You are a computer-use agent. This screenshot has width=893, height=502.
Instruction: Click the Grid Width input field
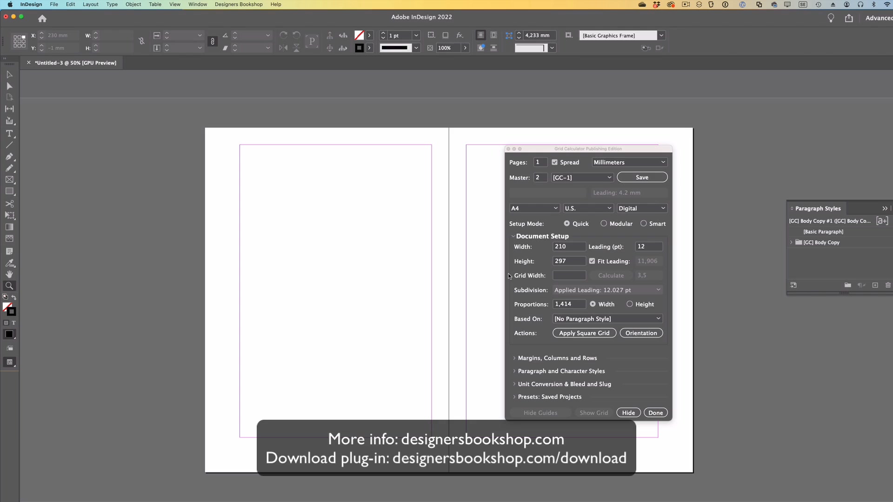[569, 276]
